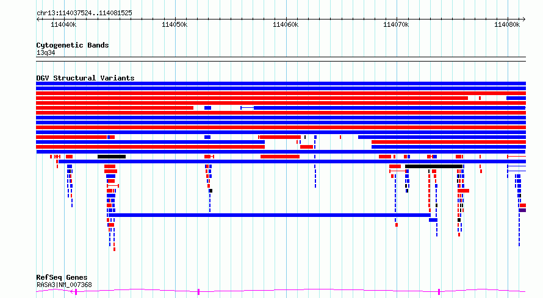The image size is (543, 298).
Task: Click the ruler's right end arrow
Action: click(524, 20)
